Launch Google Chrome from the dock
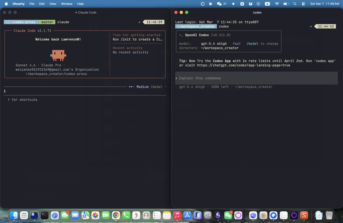The image size is (343, 223). (x=116, y=215)
